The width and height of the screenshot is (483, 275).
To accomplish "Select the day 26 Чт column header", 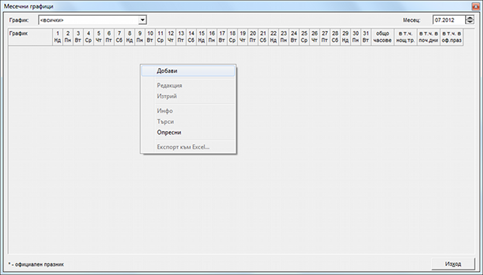I will pyautogui.click(x=315, y=37).
